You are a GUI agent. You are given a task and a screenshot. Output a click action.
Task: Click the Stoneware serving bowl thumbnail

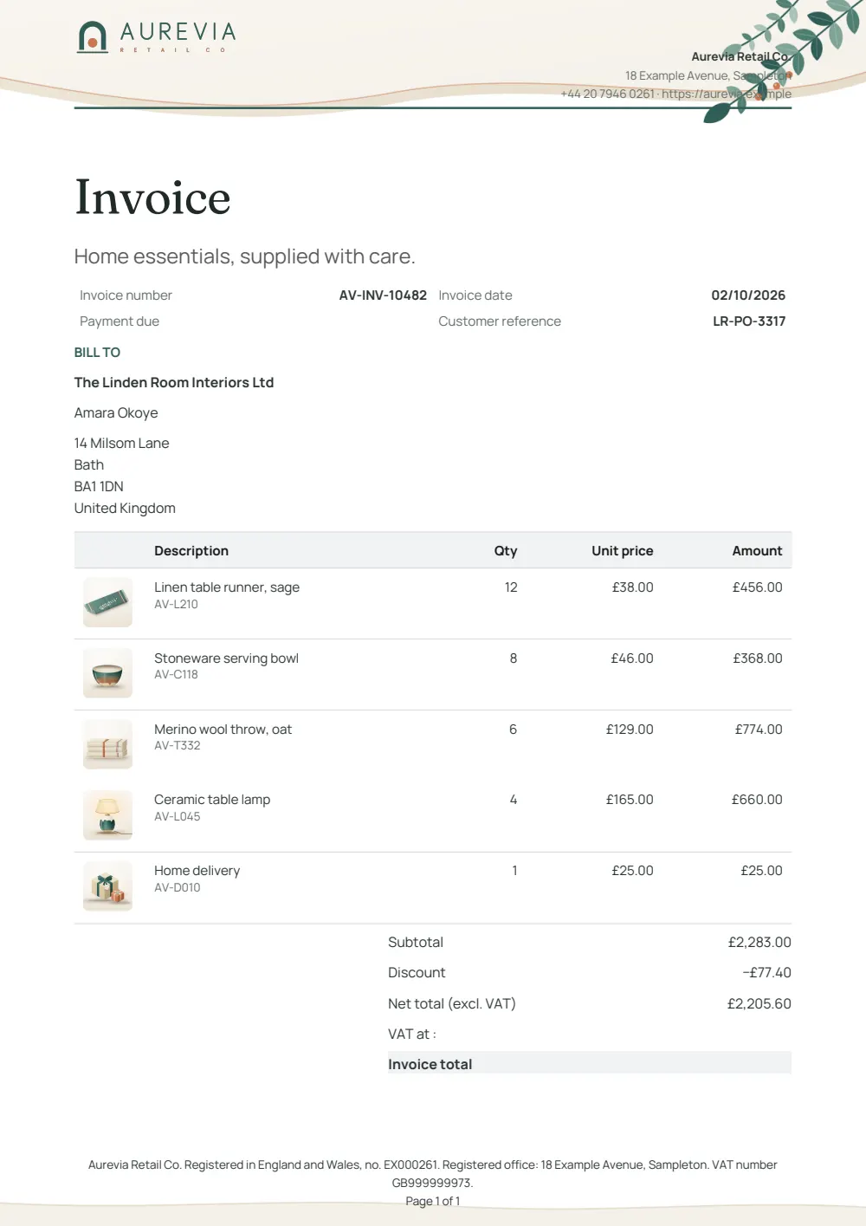click(x=107, y=673)
